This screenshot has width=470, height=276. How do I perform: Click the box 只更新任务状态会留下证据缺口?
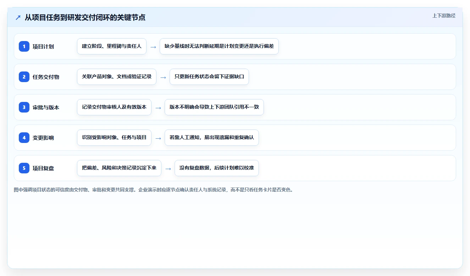(x=209, y=77)
